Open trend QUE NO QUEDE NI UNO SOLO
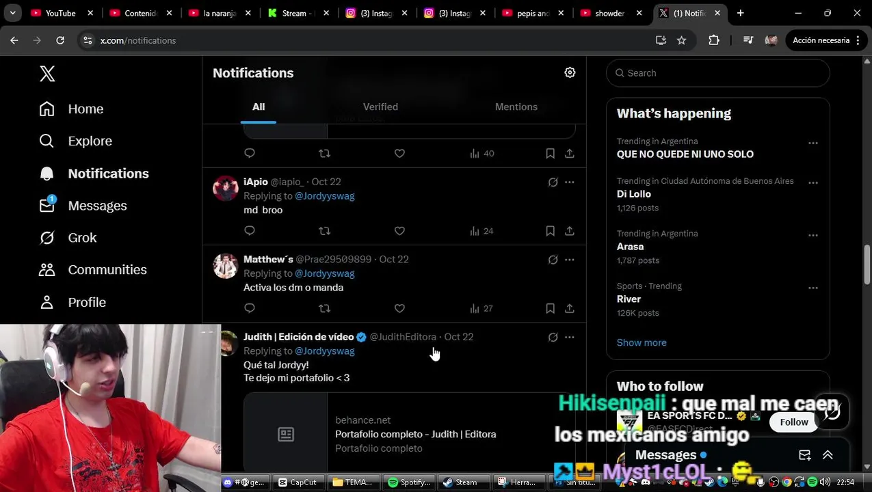Screen dimensions: 872x492 pyautogui.click(x=685, y=154)
